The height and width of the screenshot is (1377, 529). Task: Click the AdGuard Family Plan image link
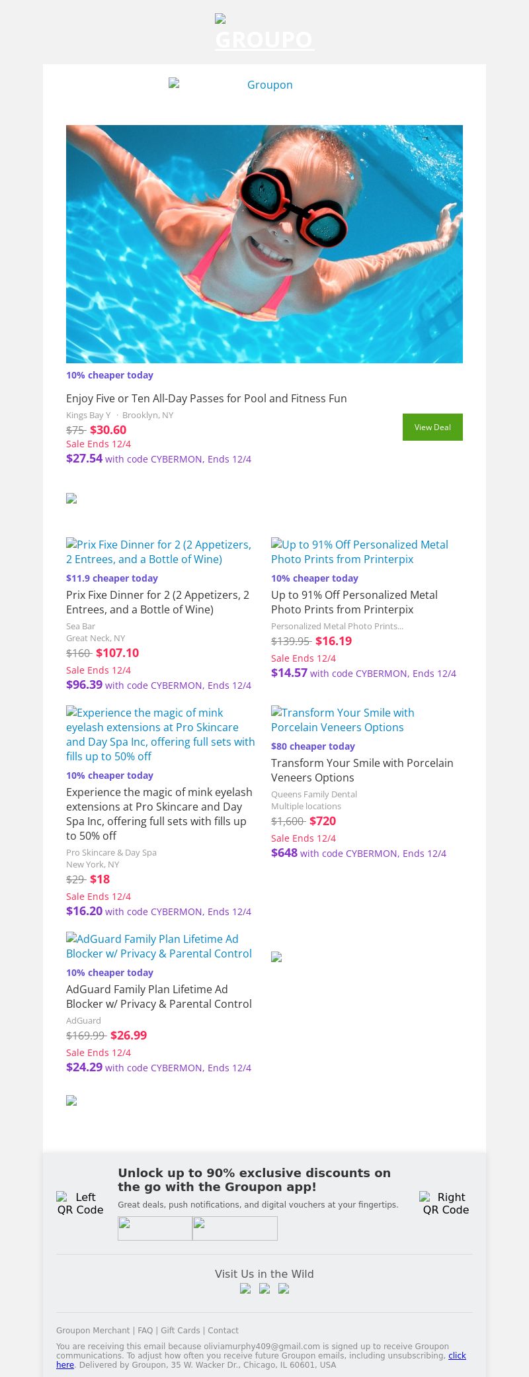point(159,946)
